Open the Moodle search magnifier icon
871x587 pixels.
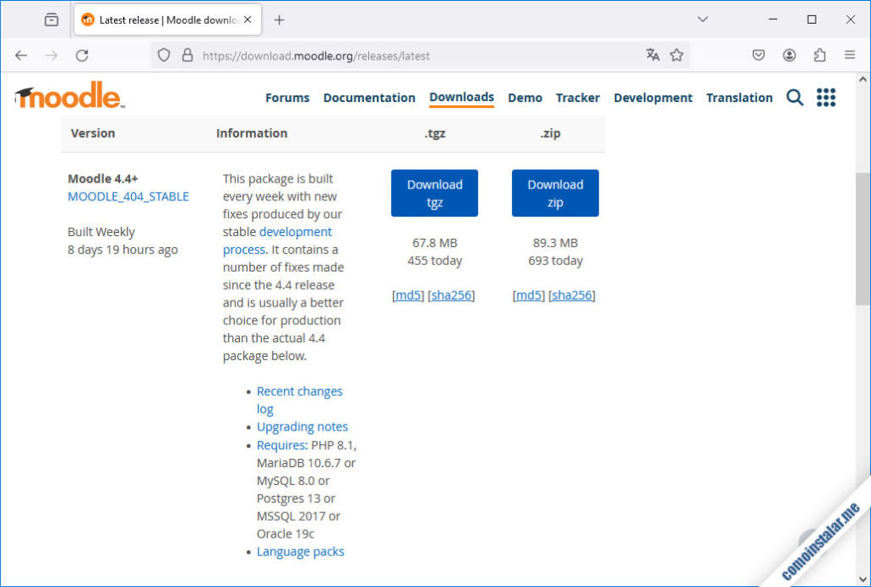click(x=794, y=98)
